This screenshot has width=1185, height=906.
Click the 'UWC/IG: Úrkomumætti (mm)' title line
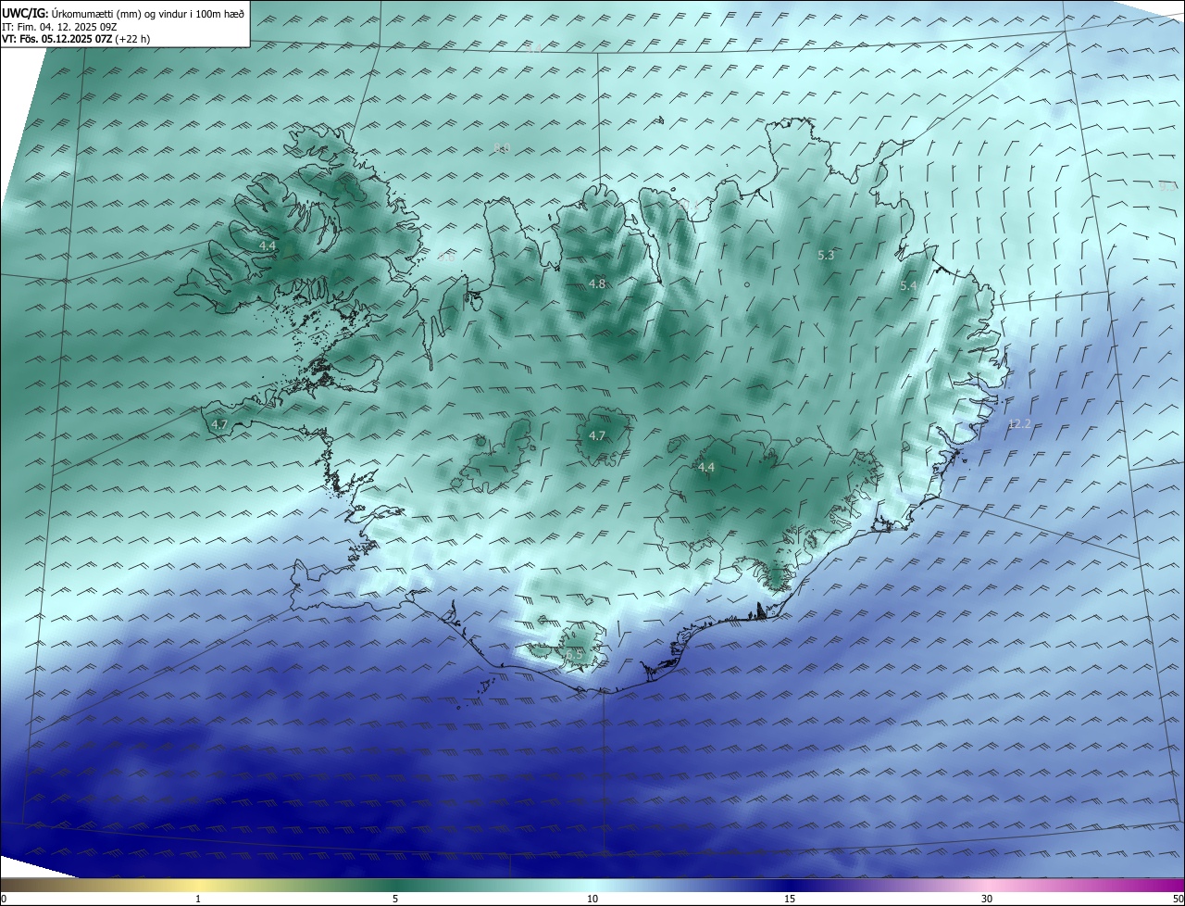pos(123,12)
